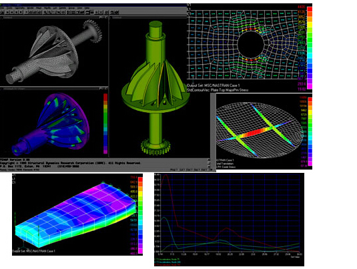Click the red acceleration curve peak
Image resolution: width=357 pixels, height=269 pixels.
(165, 175)
